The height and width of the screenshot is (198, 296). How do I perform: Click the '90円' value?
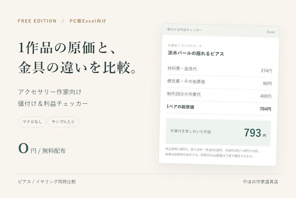click(x=267, y=83)
